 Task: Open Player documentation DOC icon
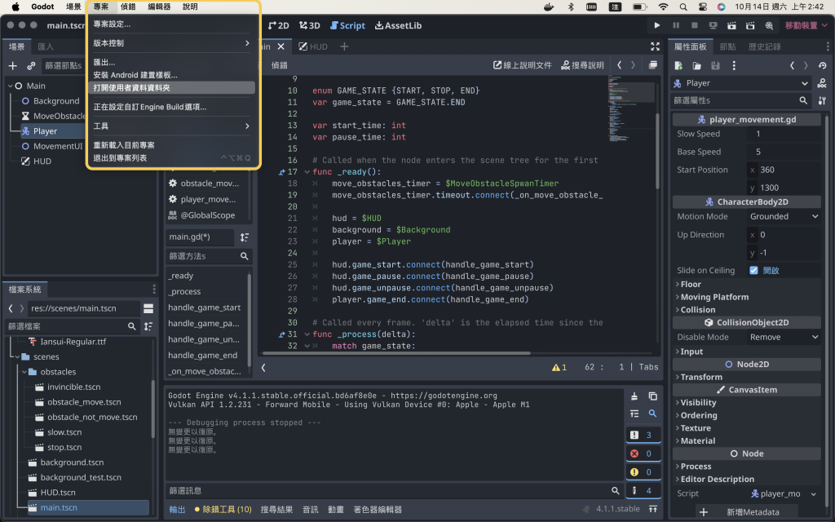coord(822,83)
